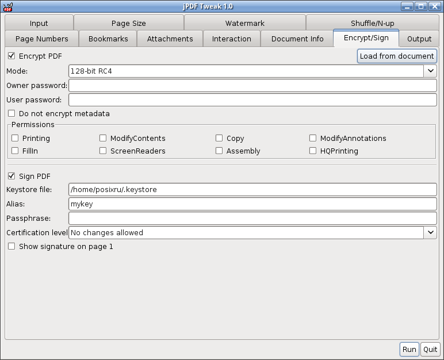Image resolution: width=444 pixels, height=360 pixels.
Task: Allow the Printing permission
Action: [15, 138]
